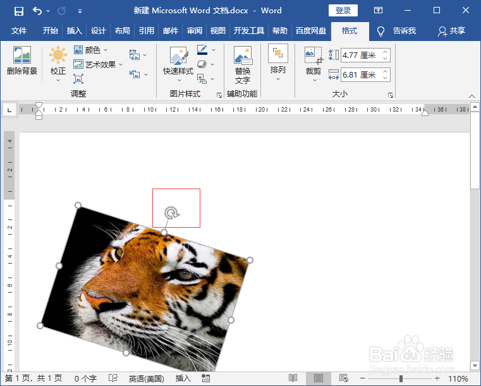Click the word count 0 个字
This screenshot has width=481, height=386.
(85, 378)
